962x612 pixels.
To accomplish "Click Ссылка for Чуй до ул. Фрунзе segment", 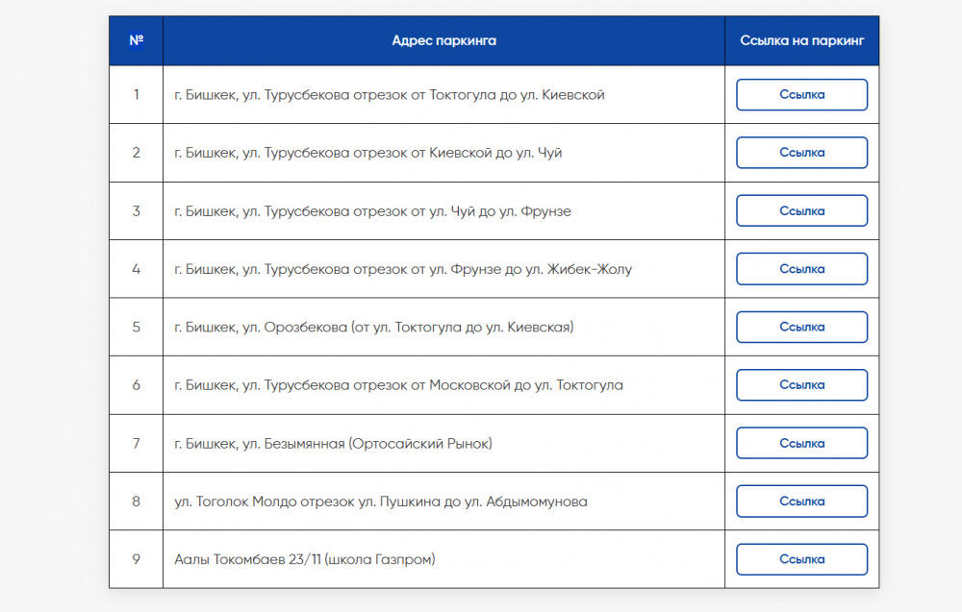I will 801,210.
